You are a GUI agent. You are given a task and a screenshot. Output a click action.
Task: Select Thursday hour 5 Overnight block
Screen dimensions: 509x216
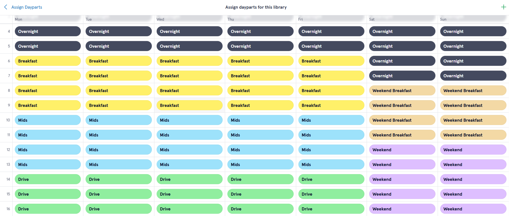260,46
